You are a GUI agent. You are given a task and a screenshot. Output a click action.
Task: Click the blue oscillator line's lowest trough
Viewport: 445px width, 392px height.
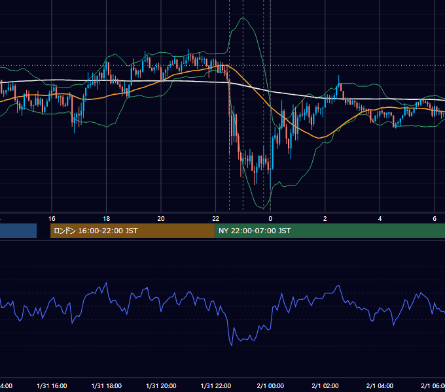[232, 345]
